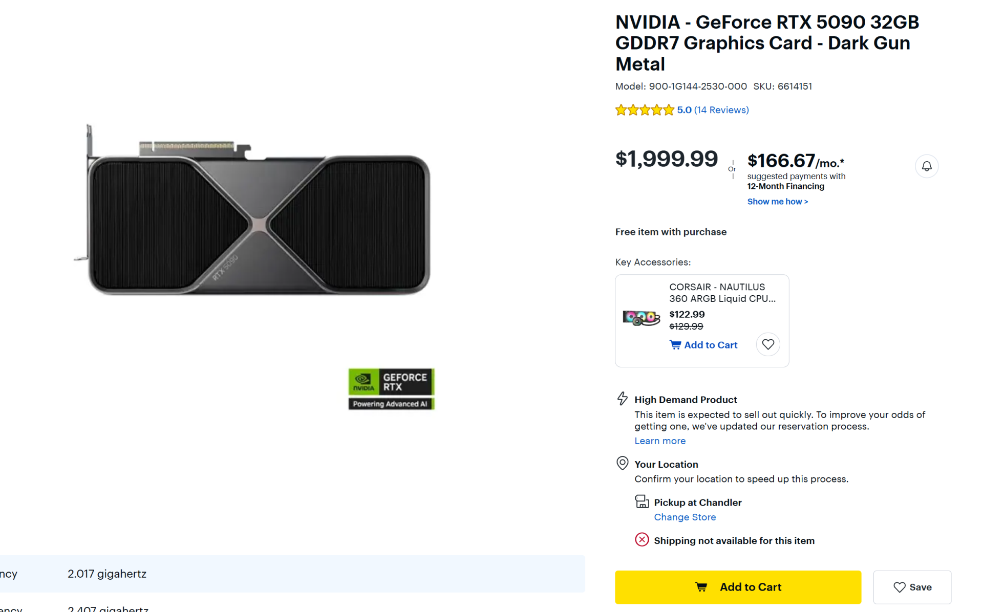This screenshot has width=983, height=612.
Task: Add Corsair Nautilus cooler to cart
Action: point(710,345)
